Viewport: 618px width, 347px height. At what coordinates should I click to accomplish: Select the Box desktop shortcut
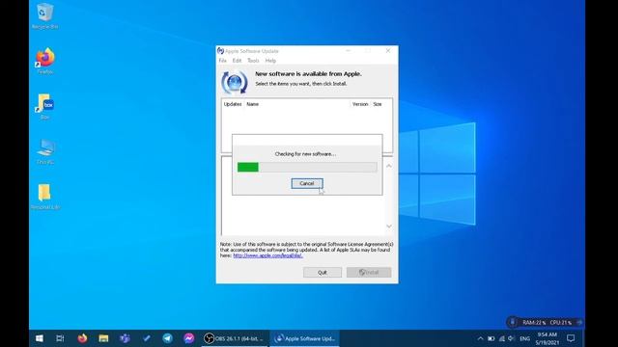[45, 106]
